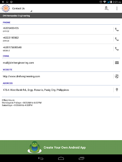Screen dimensions: 122x162
Task: Tap the envelope email icon
Action: 117,63
